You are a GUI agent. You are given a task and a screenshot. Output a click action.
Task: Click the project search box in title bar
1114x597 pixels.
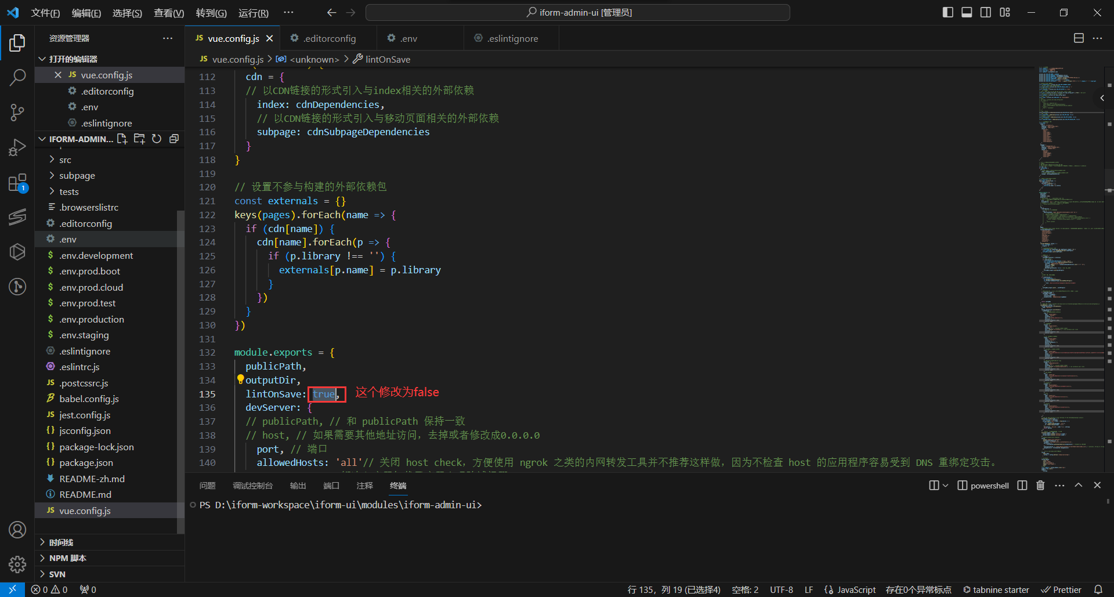578,12
